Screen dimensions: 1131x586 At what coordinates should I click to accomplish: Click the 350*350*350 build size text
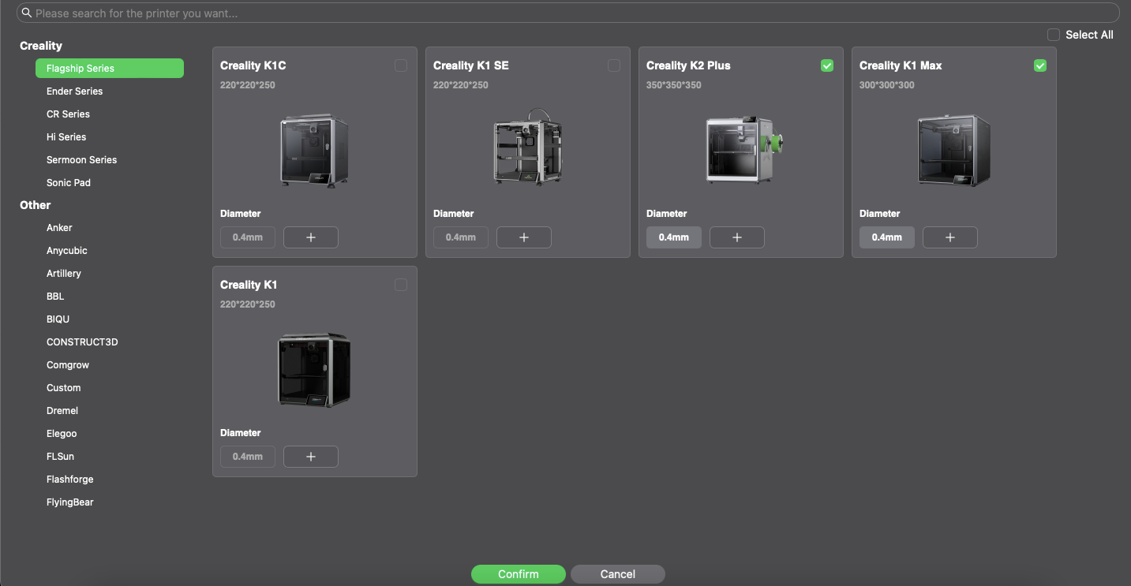coord(674,85)
